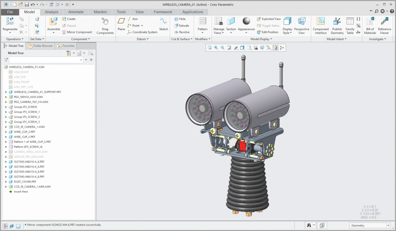Click Mirror Component
This screenshot has height=231, width=396.
point(77,32)
